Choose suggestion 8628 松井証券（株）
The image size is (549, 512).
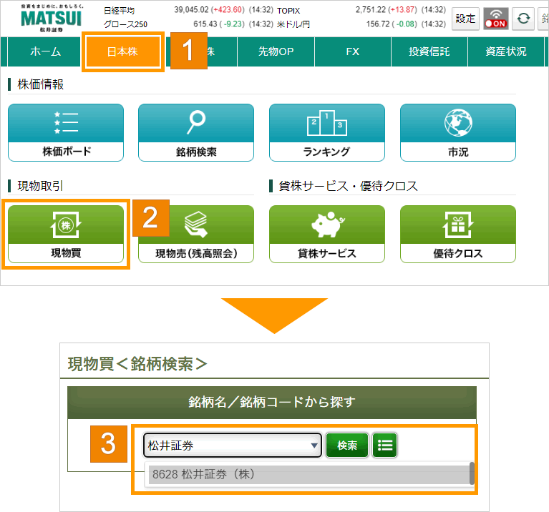(x=309, y=475)
